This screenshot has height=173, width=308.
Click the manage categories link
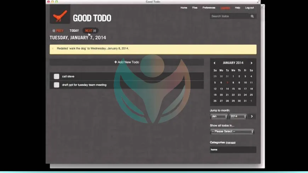tap(230, 143)
